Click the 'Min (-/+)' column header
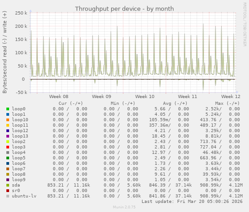Viewport: 249px width, 212px height. (x=123, y=104)
